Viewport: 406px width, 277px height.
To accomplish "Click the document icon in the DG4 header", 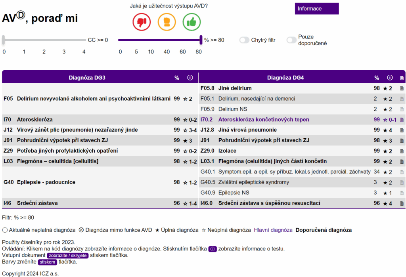I will (x=402, y=78).
